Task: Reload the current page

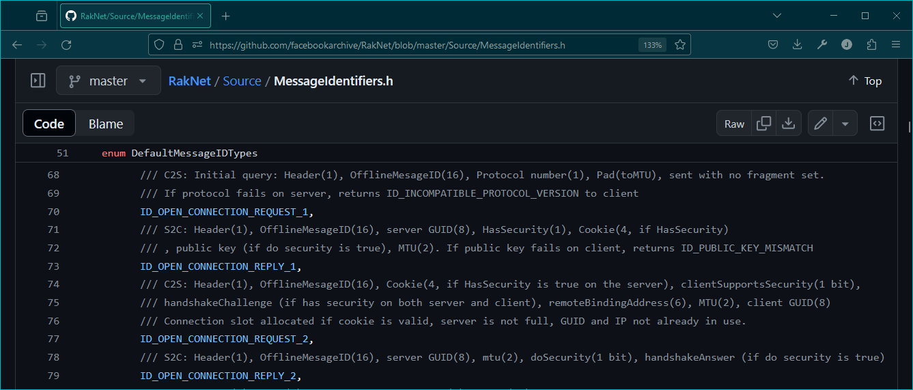Action: coord(66,45)
